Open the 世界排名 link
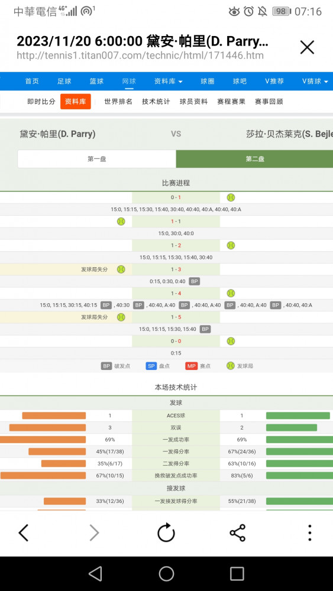333x591 pixels. click(x=118, y=102)
